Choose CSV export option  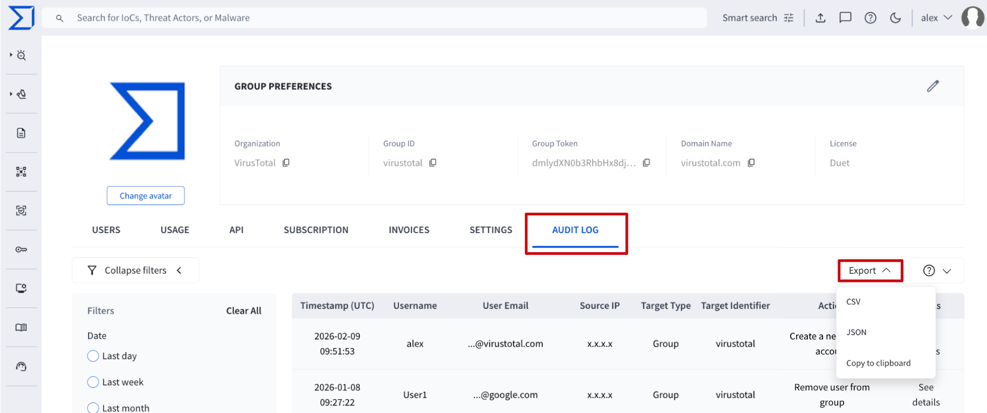coord(853,301)
